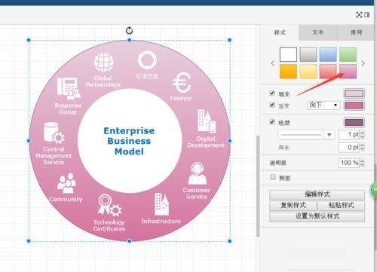Click the 粘贴样式 button
This screenshot has height=272, width=377.
[x=342, y=206]
